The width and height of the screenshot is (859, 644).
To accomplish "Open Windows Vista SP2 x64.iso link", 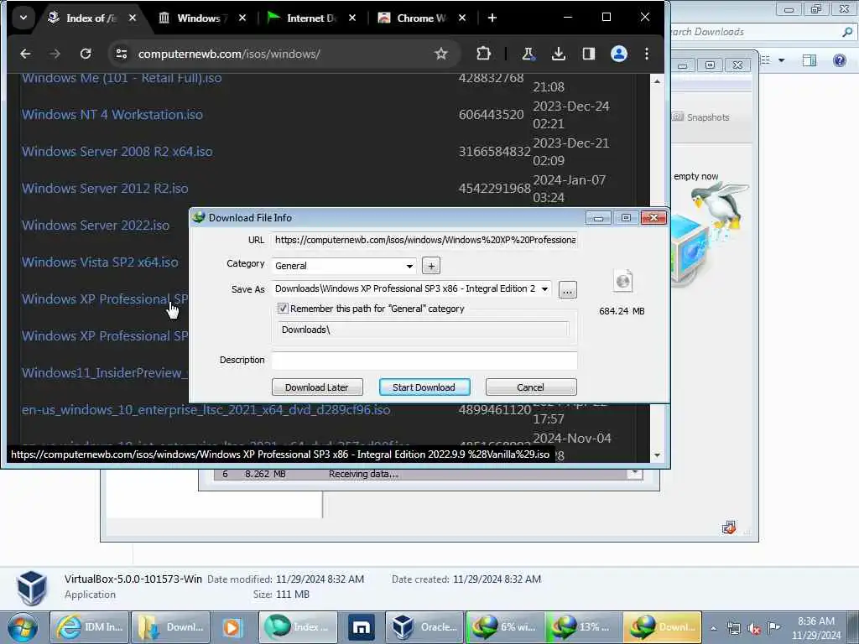I will click(101, 262).
